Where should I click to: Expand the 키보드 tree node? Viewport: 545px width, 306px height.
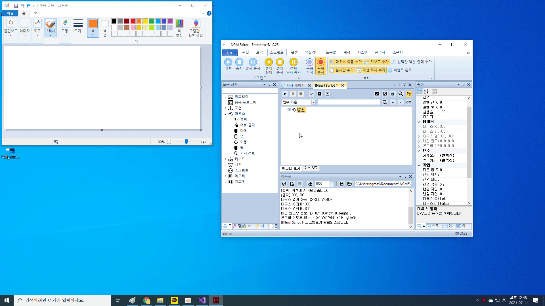(226, 159)
